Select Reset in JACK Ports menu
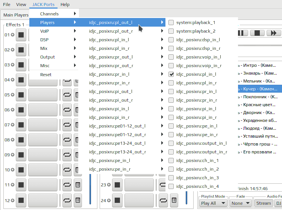Viewport: 282px width, 210px height. click(x=46, y=75)
